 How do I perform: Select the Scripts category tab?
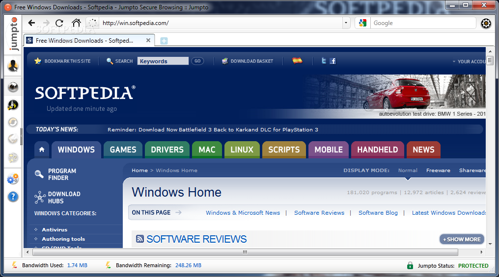click(x=284, y=150)
